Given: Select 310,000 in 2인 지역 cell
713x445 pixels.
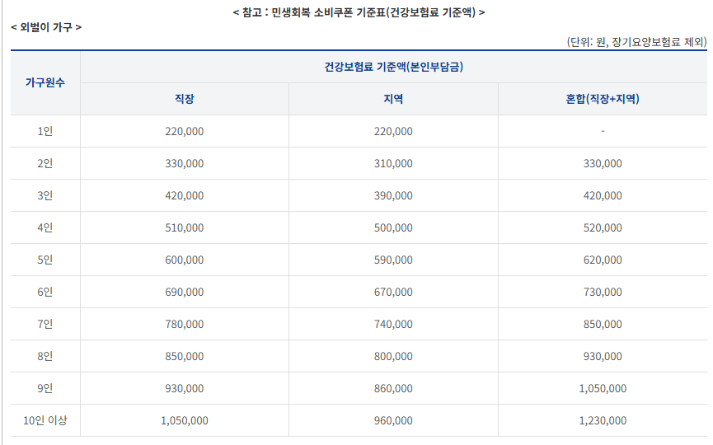Looking at the screenshot, I should 393,164.
